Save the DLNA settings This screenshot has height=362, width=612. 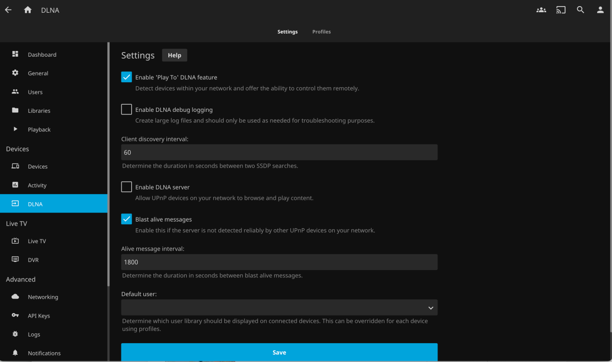tap(280, 352)
